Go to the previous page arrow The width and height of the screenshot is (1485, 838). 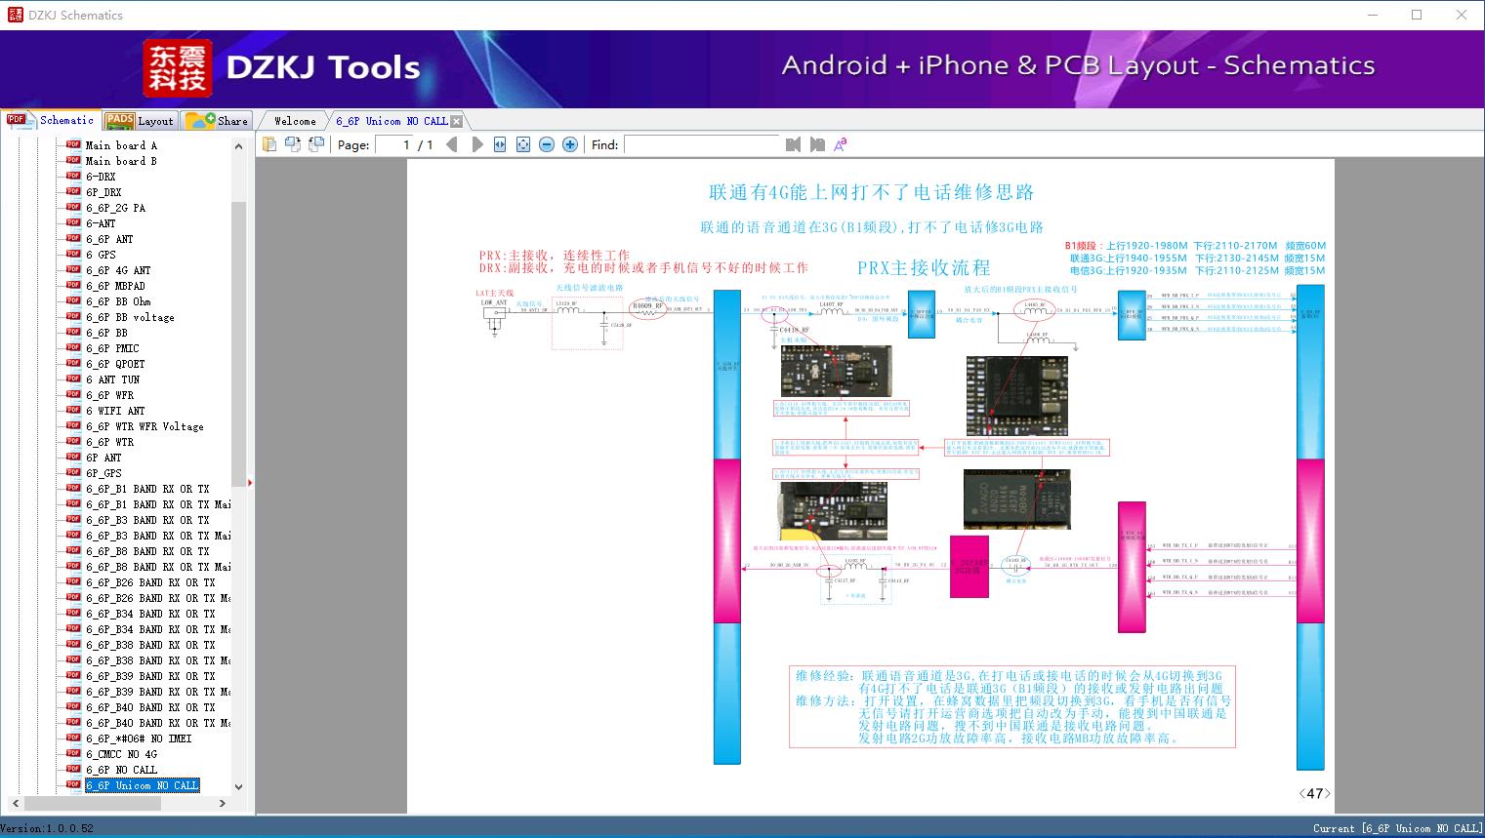coord(452,144)
